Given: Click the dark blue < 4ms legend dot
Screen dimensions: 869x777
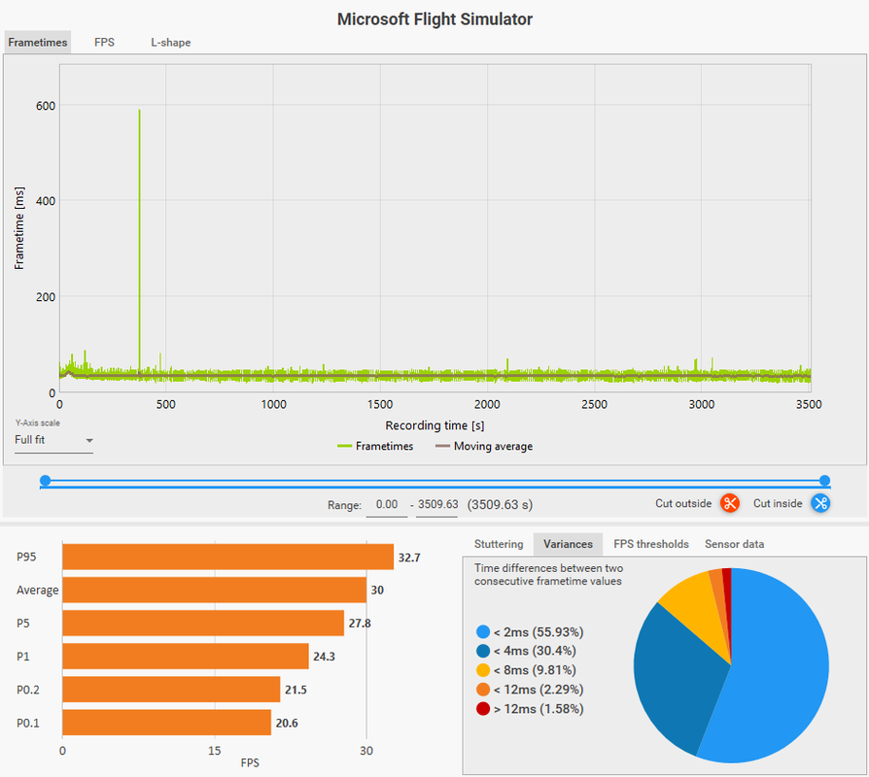Looking at the screenshot, I should coord(483,651).
